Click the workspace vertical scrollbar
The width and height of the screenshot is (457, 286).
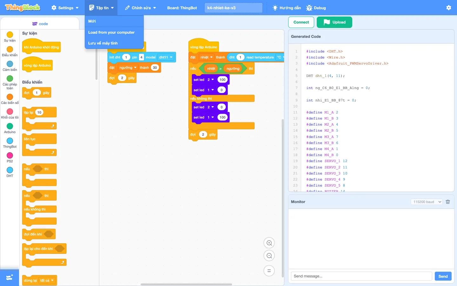[283, 198]
